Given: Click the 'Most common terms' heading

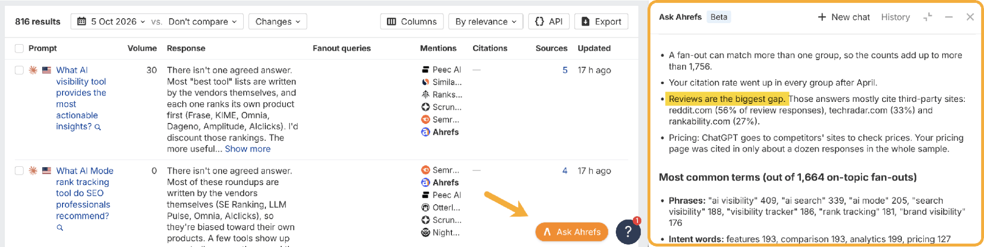Looking at the screenshot, I should coord(788,177).
